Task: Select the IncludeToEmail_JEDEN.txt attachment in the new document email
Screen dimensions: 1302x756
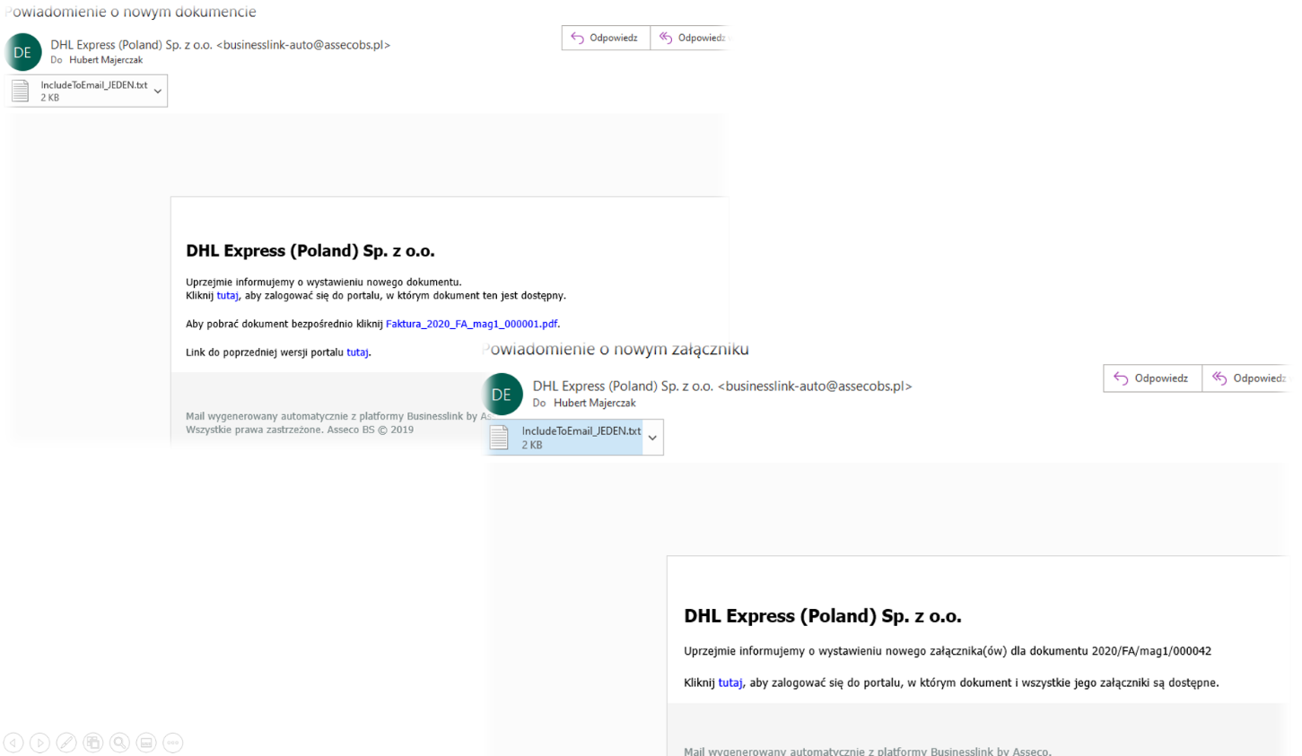Action: click(86, 91)
